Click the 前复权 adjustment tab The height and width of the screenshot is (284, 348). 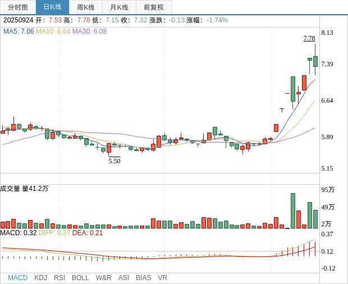154,7
